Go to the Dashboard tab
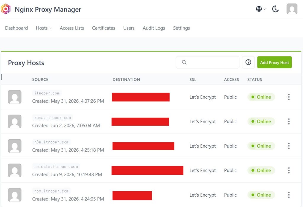 (17, 28)
